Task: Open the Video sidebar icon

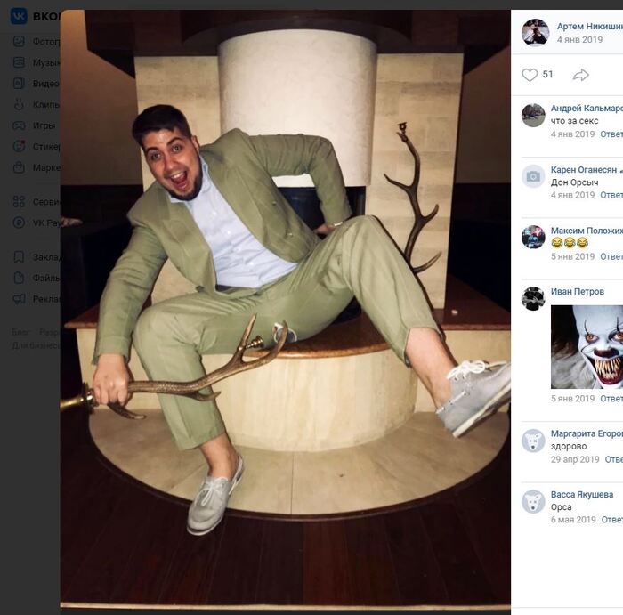Action: [19, 84]
